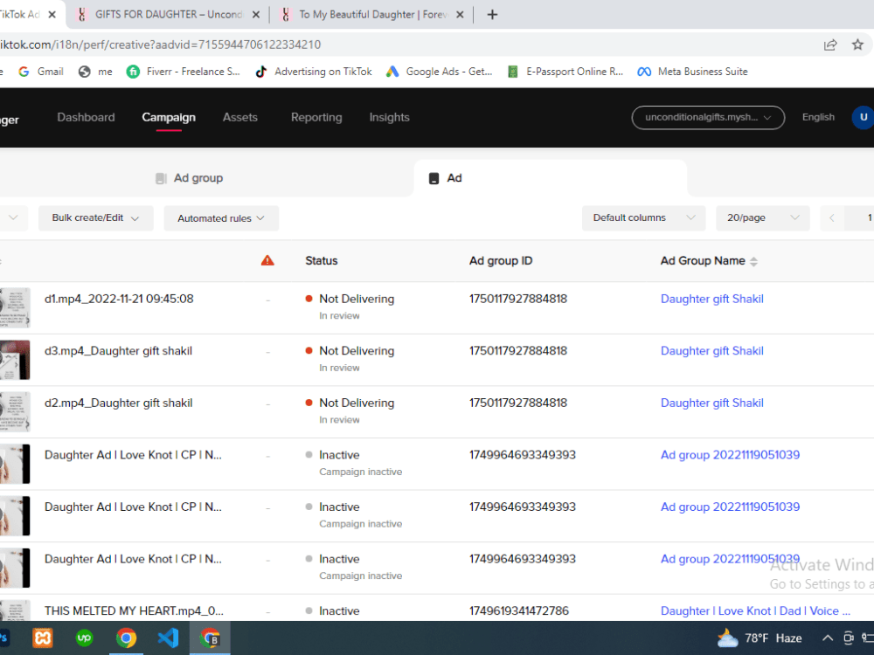Show hidden system tray icons
This screenshot has width=874, height=655.
point(828,638)
